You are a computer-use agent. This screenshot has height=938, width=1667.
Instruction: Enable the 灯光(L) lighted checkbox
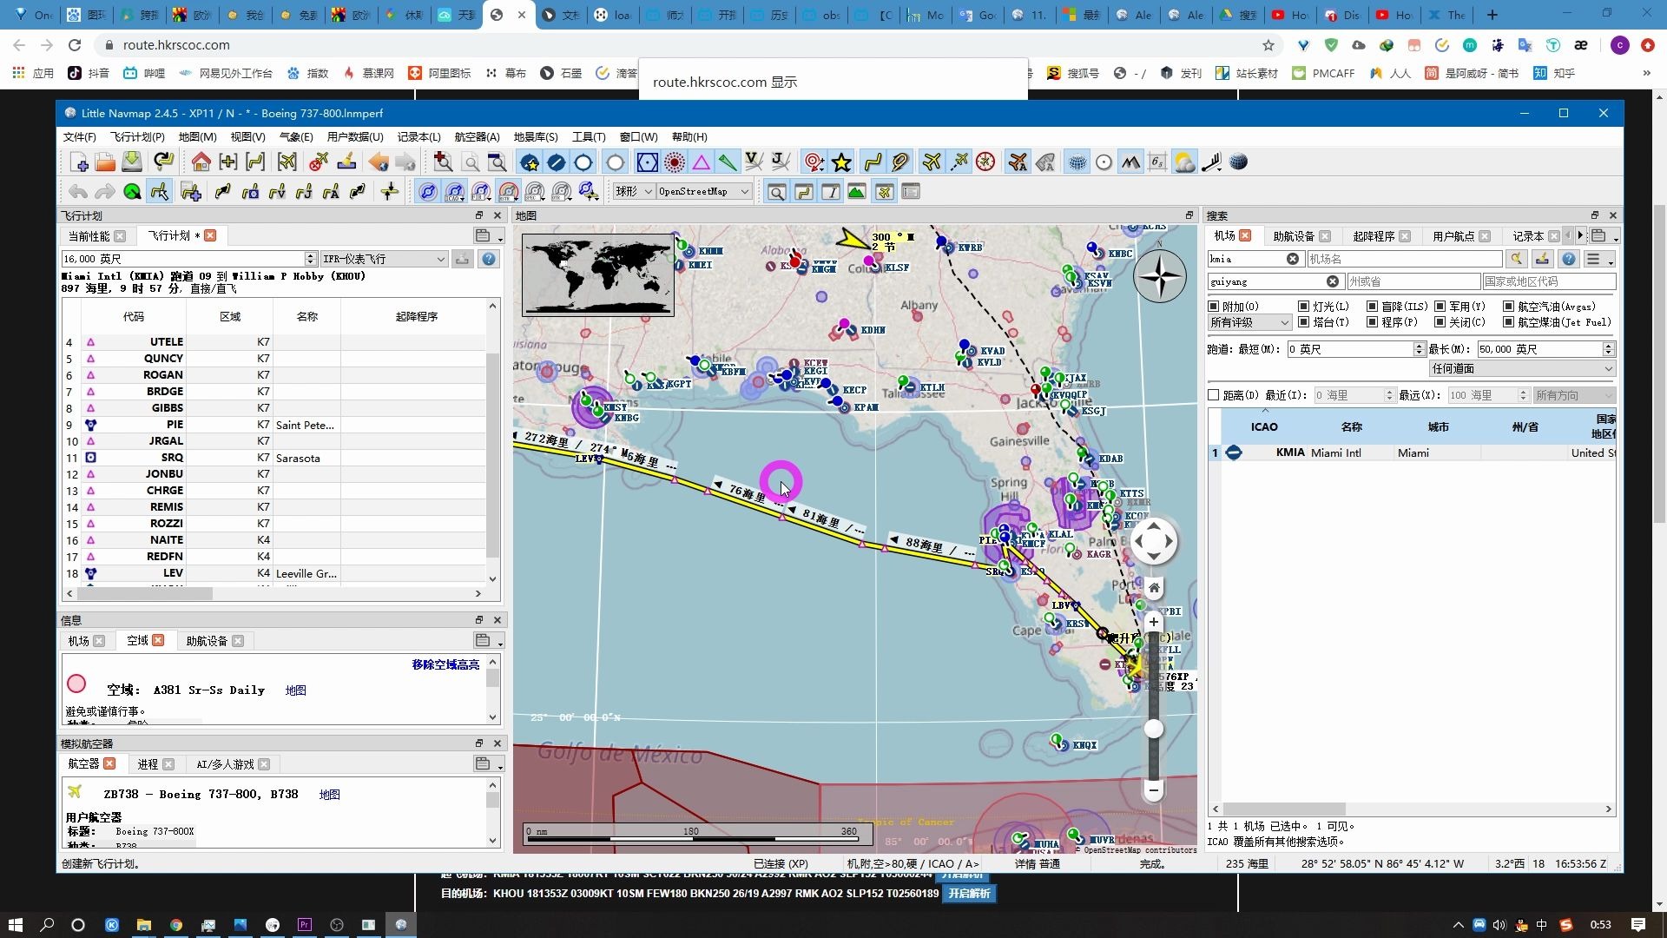pyautogui.click(x=1303, y=307)
